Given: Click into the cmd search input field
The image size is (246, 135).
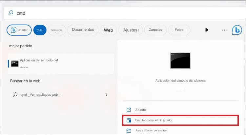Looking at the screenshot, I should coord(125,13).
